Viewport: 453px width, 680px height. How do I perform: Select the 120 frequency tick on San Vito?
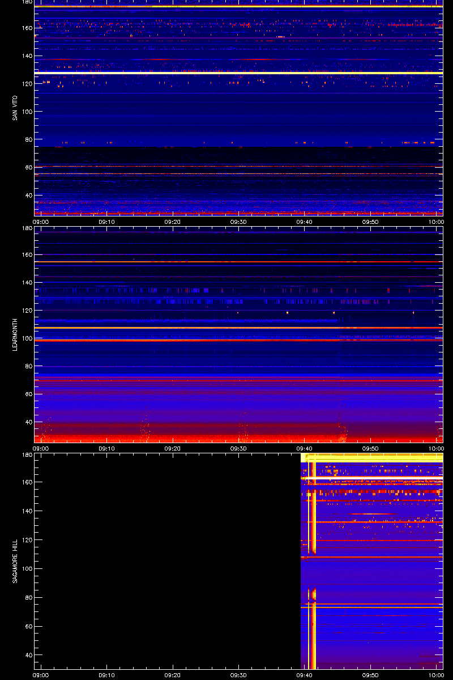click(x=27, y=83)
